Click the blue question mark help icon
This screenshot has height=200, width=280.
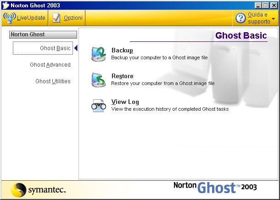(x=241, y=18)
